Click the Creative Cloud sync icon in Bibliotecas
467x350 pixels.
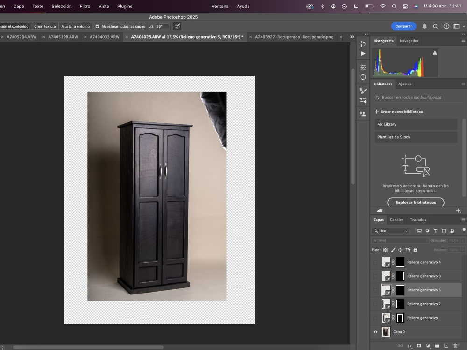tap(380, 210)
